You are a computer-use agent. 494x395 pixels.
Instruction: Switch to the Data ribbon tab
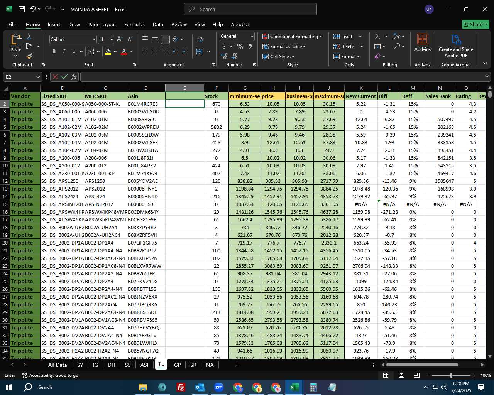(x=158, y=24)
